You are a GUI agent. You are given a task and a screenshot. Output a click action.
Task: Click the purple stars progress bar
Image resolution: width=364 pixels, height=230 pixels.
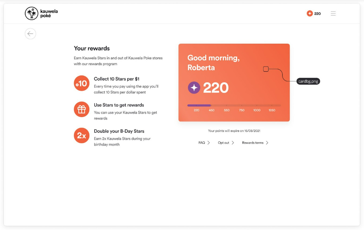pyautogui.click(x=199, y=105)
